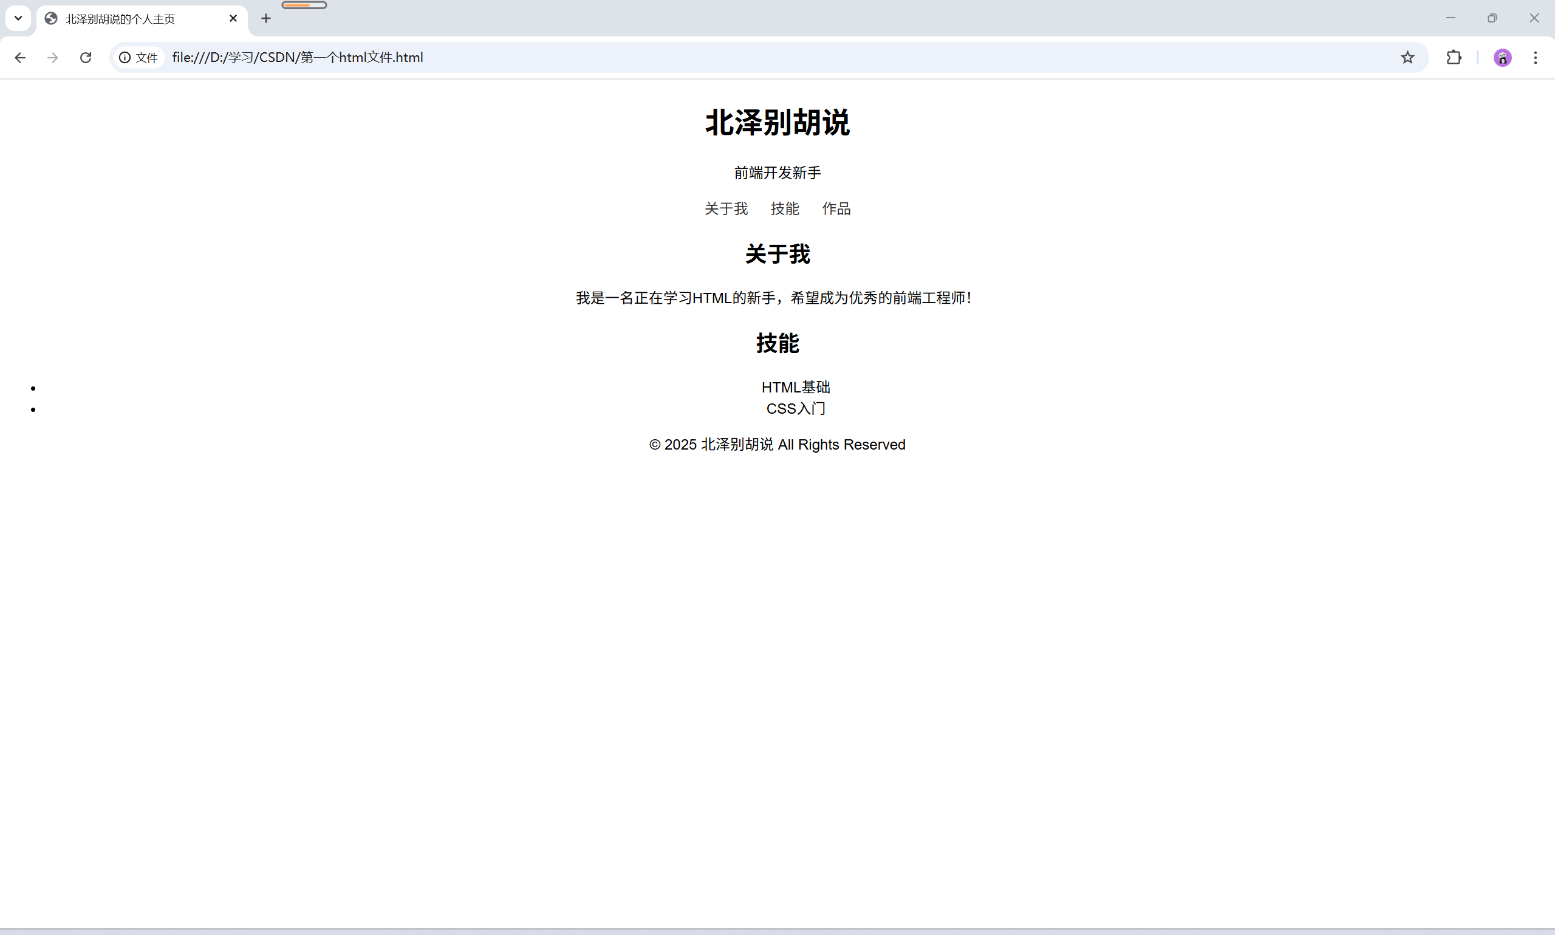The width and height of the screenshot is (1555, 935).
Task: Click the CSS入门 list item
Action: (796, 408)
